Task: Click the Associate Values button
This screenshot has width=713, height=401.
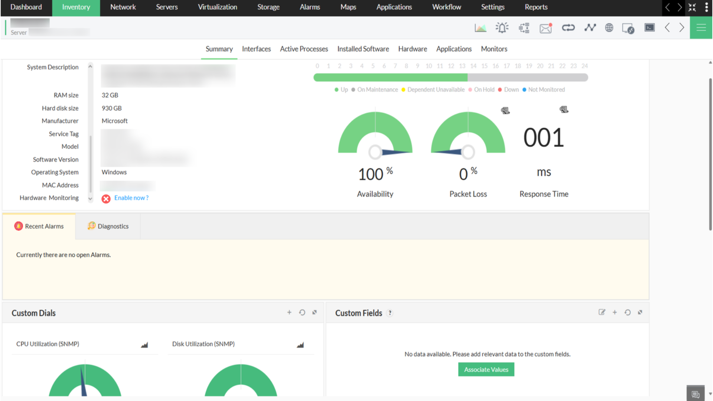Action: click(486, 370)
